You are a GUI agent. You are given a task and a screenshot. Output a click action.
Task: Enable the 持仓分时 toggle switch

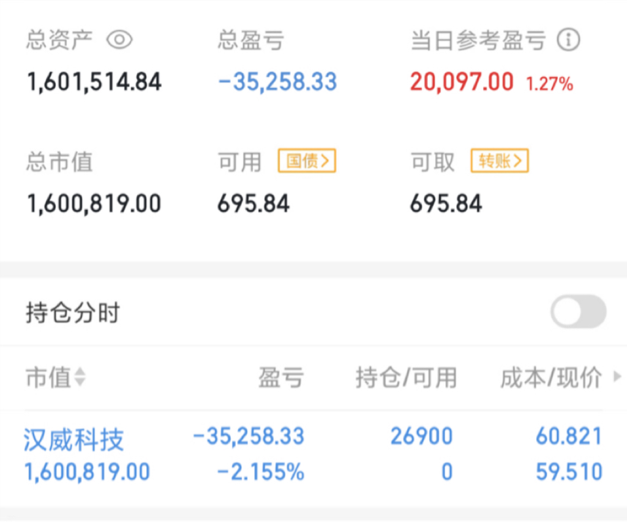[x=578, y=312]
